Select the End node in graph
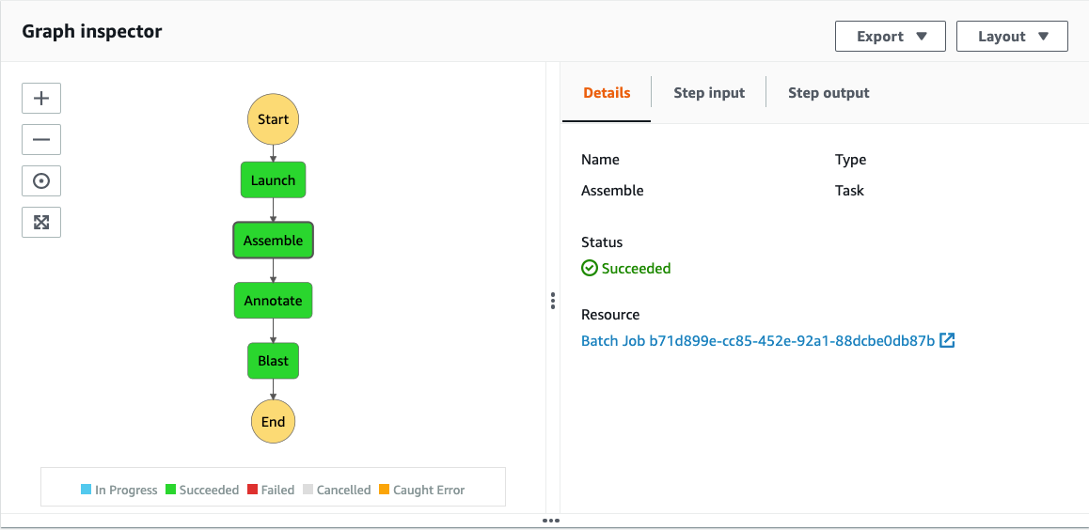Viewport: 1089px width, 530px height. [x=273, y=422]
